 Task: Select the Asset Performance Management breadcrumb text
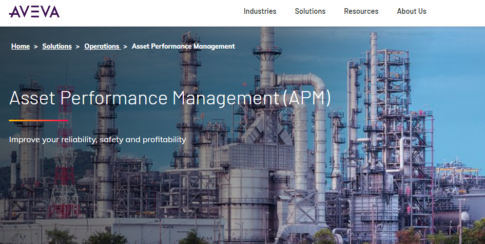click(x=183, y=46)
